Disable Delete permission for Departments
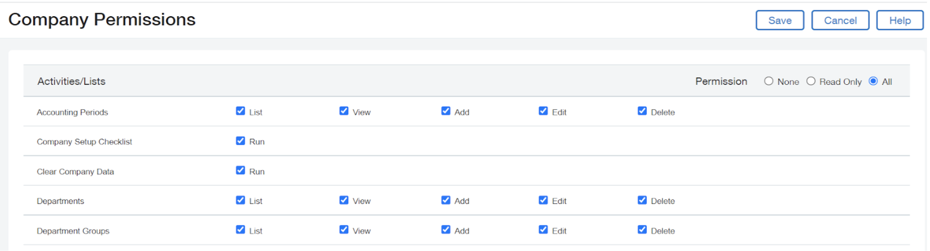This screenshot has height=251, width=930. [642, 200]
